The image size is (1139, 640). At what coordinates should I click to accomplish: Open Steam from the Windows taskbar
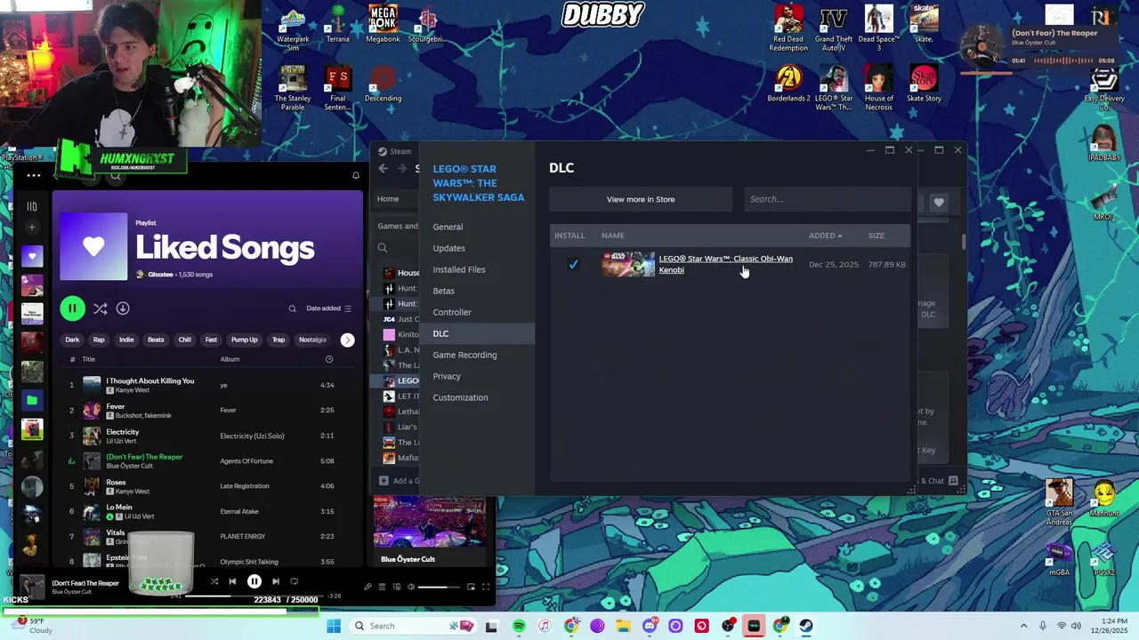coord(806,626)
